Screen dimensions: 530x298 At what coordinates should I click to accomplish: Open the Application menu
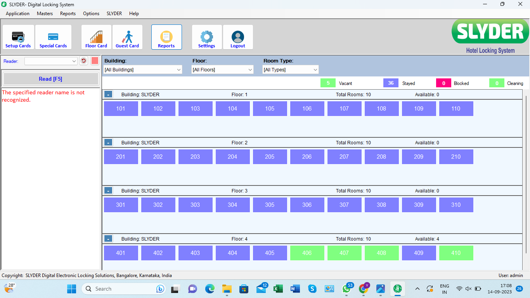[x=17, y=13]
